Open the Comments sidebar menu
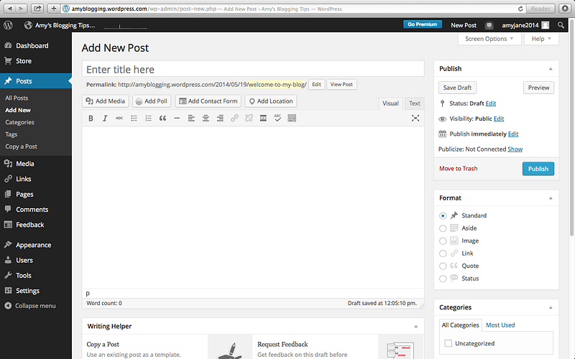Image resolution: width=575 pixels, height=359 pixels. coord(36,210)
